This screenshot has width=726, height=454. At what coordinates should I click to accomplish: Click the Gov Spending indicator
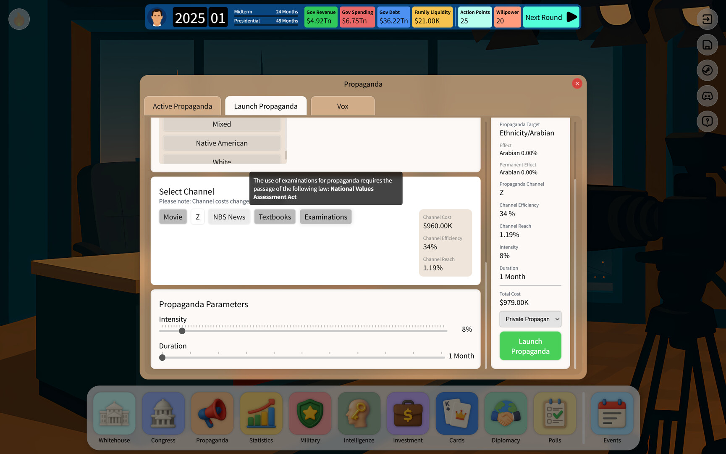(x=357, y=17)
